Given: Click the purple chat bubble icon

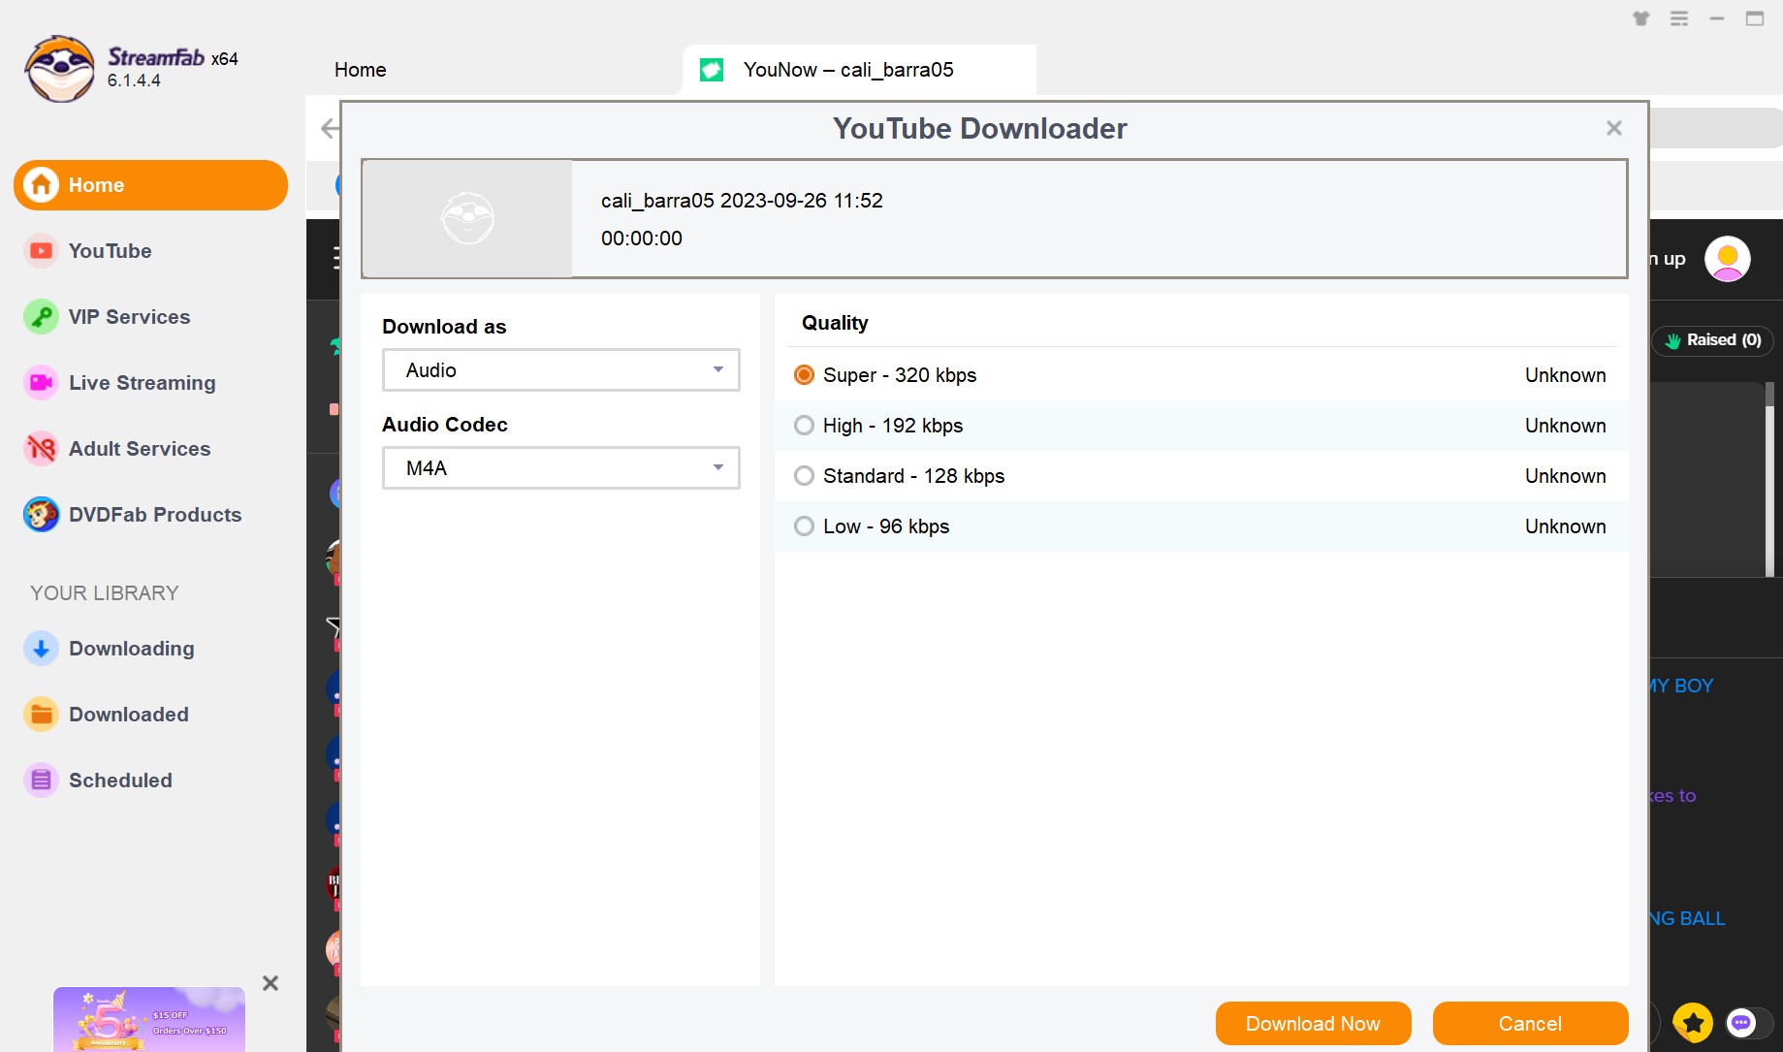Looking at the screenshot, I should [x=1741, y=1023].
